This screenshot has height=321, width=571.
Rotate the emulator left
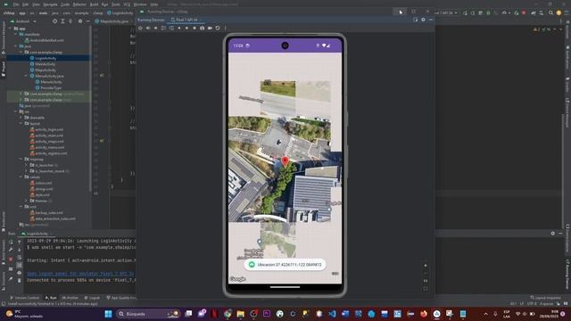pos(163,28)
